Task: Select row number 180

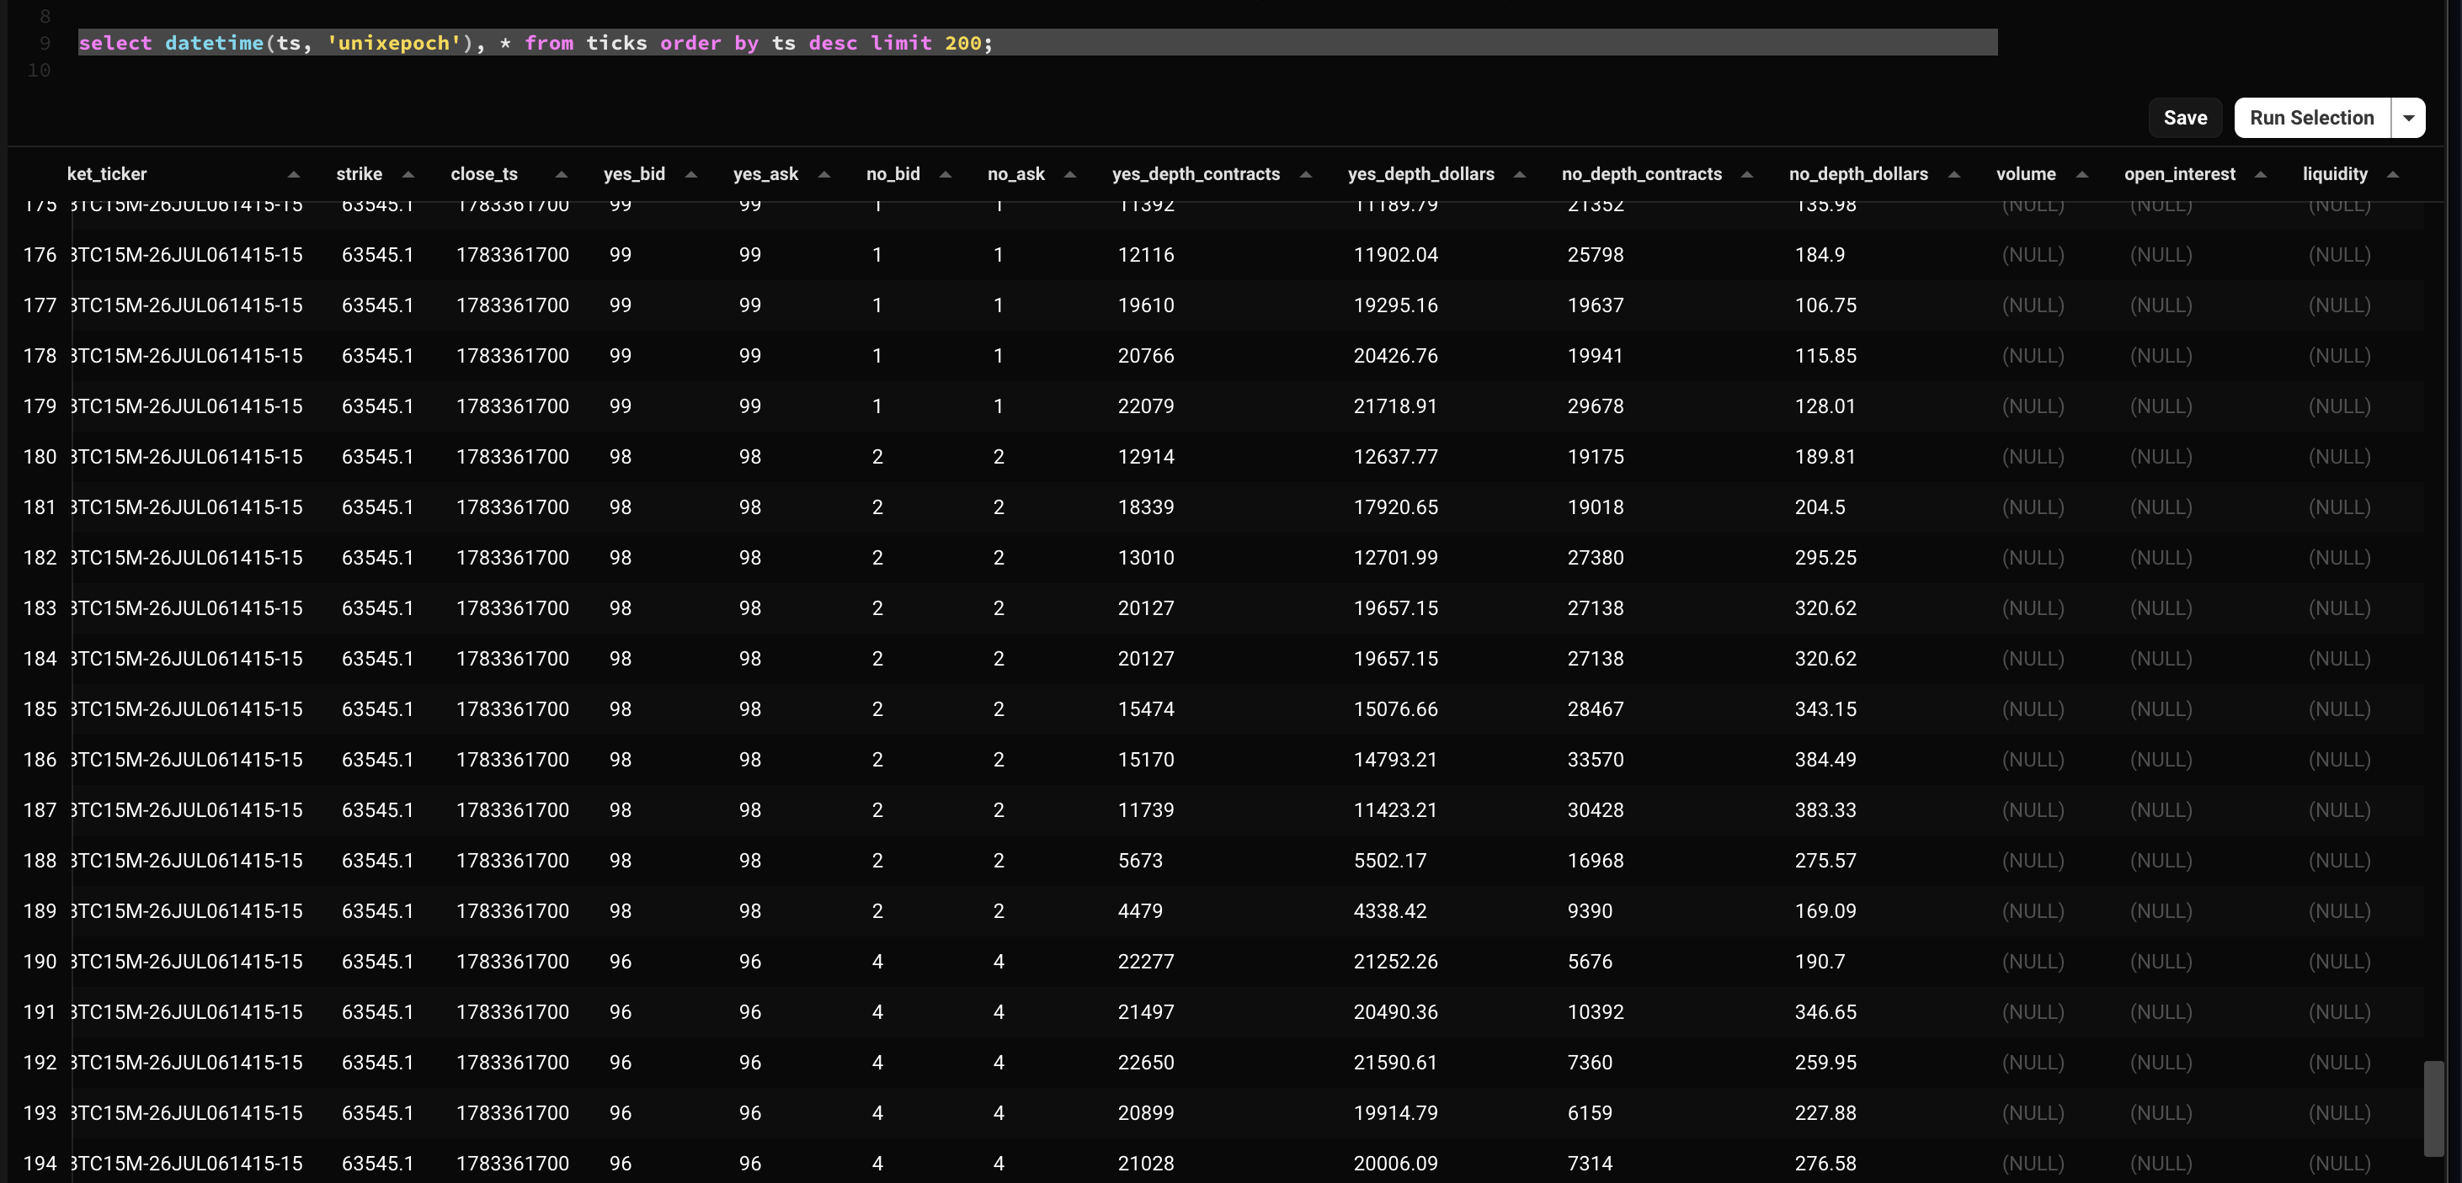Action: [40, 456]
